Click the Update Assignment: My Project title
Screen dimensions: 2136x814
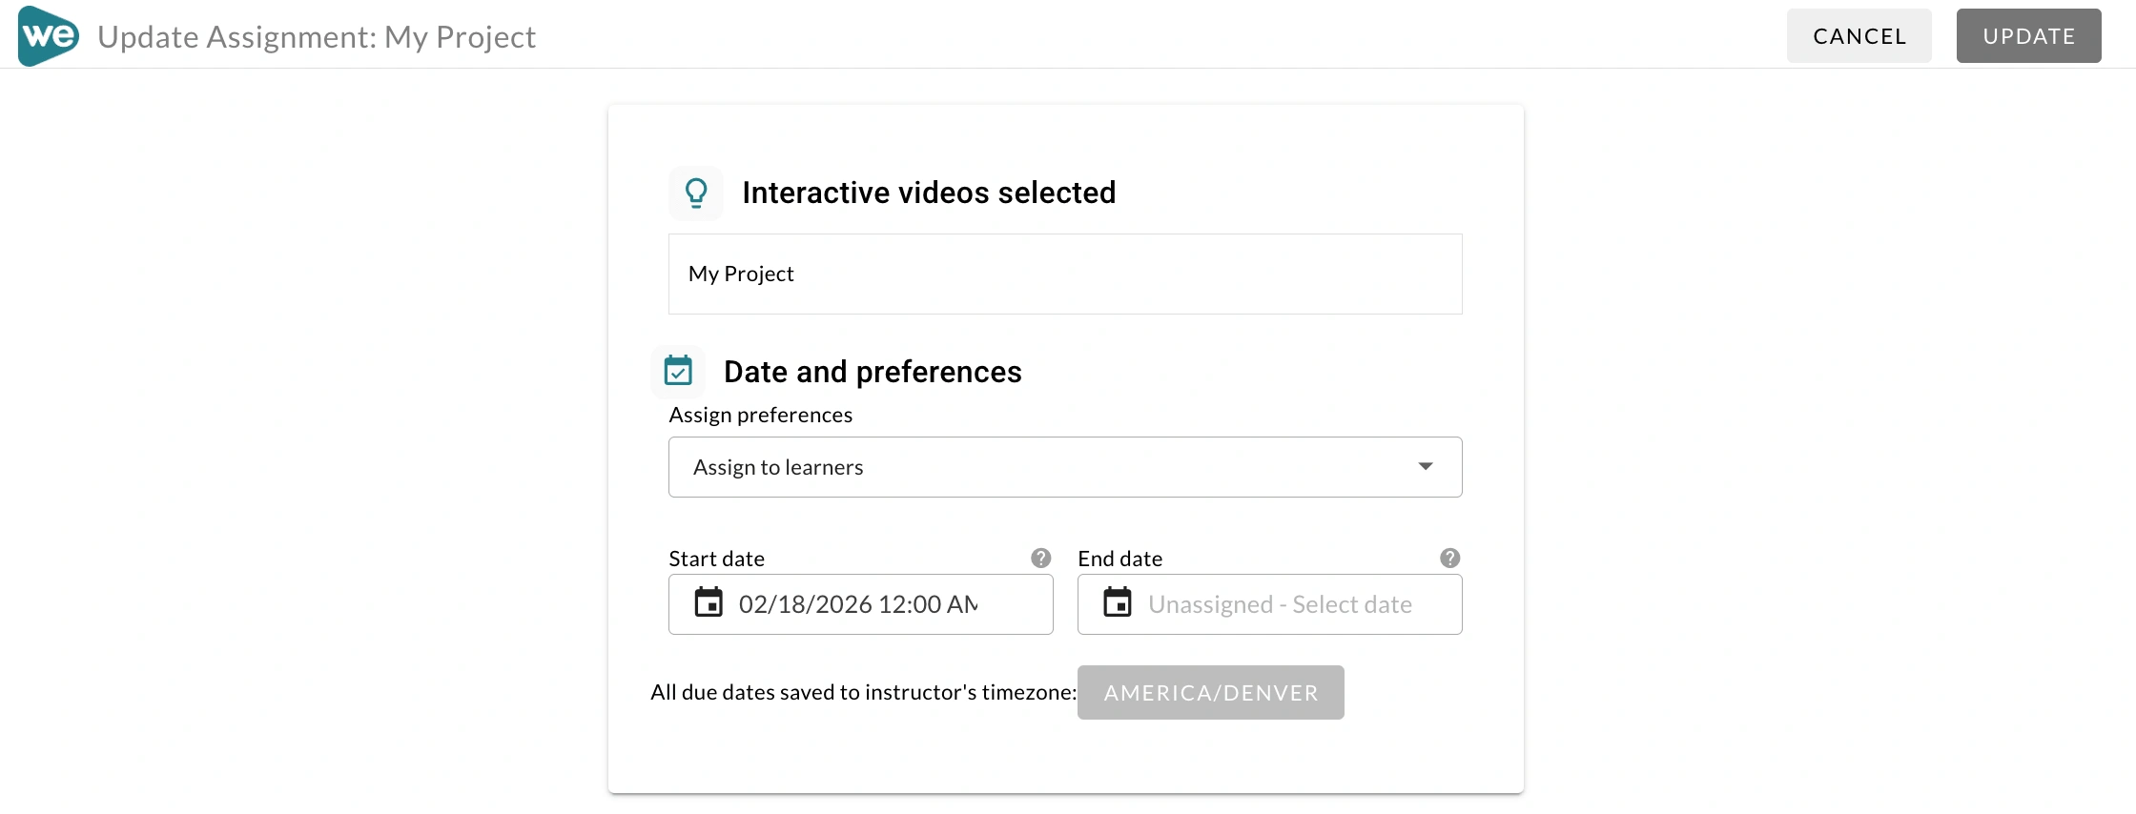[317, 36]
